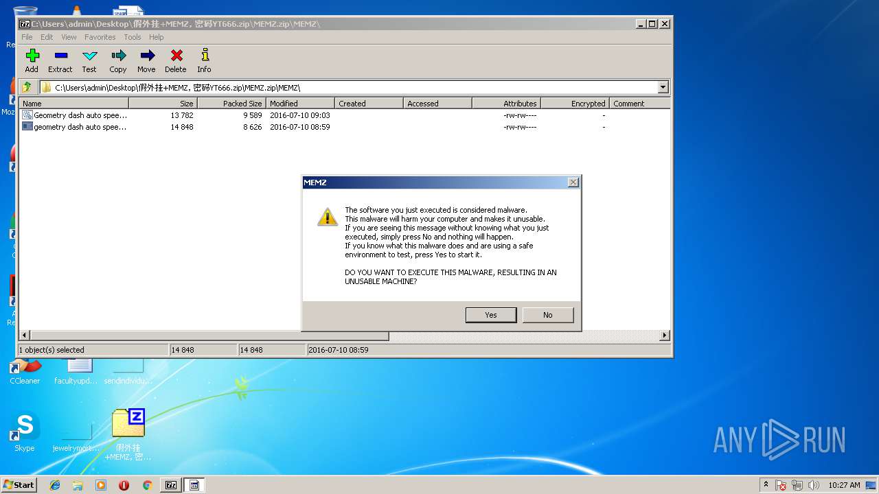879x494 pixels.
Task: Select the facultyupd desktop file
Action: [x=76, y=373]
